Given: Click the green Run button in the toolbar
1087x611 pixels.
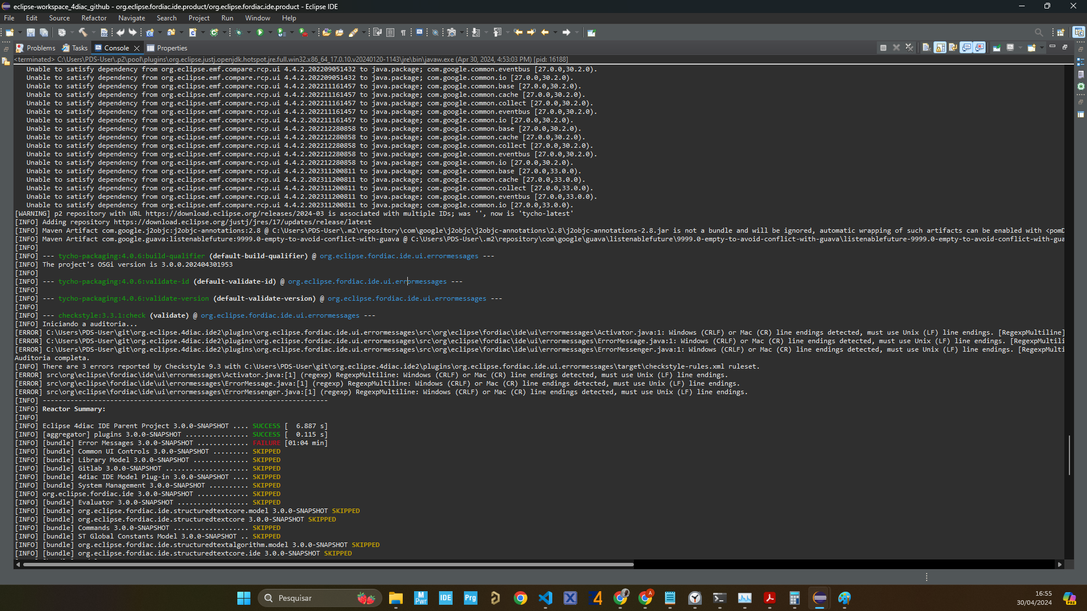Looking at the screenshot, I should [x=260, y=32].
